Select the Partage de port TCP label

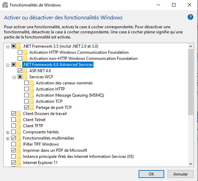pyautogui.click(x=54, y=108)
